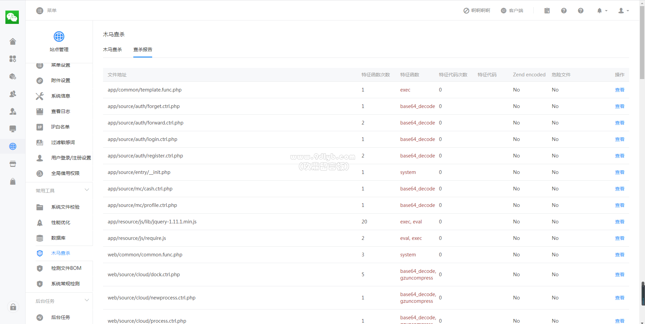The image size is (645, 324).
Task: Open 客户端 link in top bar
Action: pyautogui.click(x=512, y=11)
